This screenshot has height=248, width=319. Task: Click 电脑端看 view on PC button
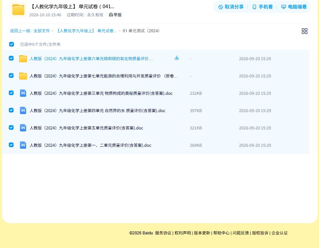point(294,7)
